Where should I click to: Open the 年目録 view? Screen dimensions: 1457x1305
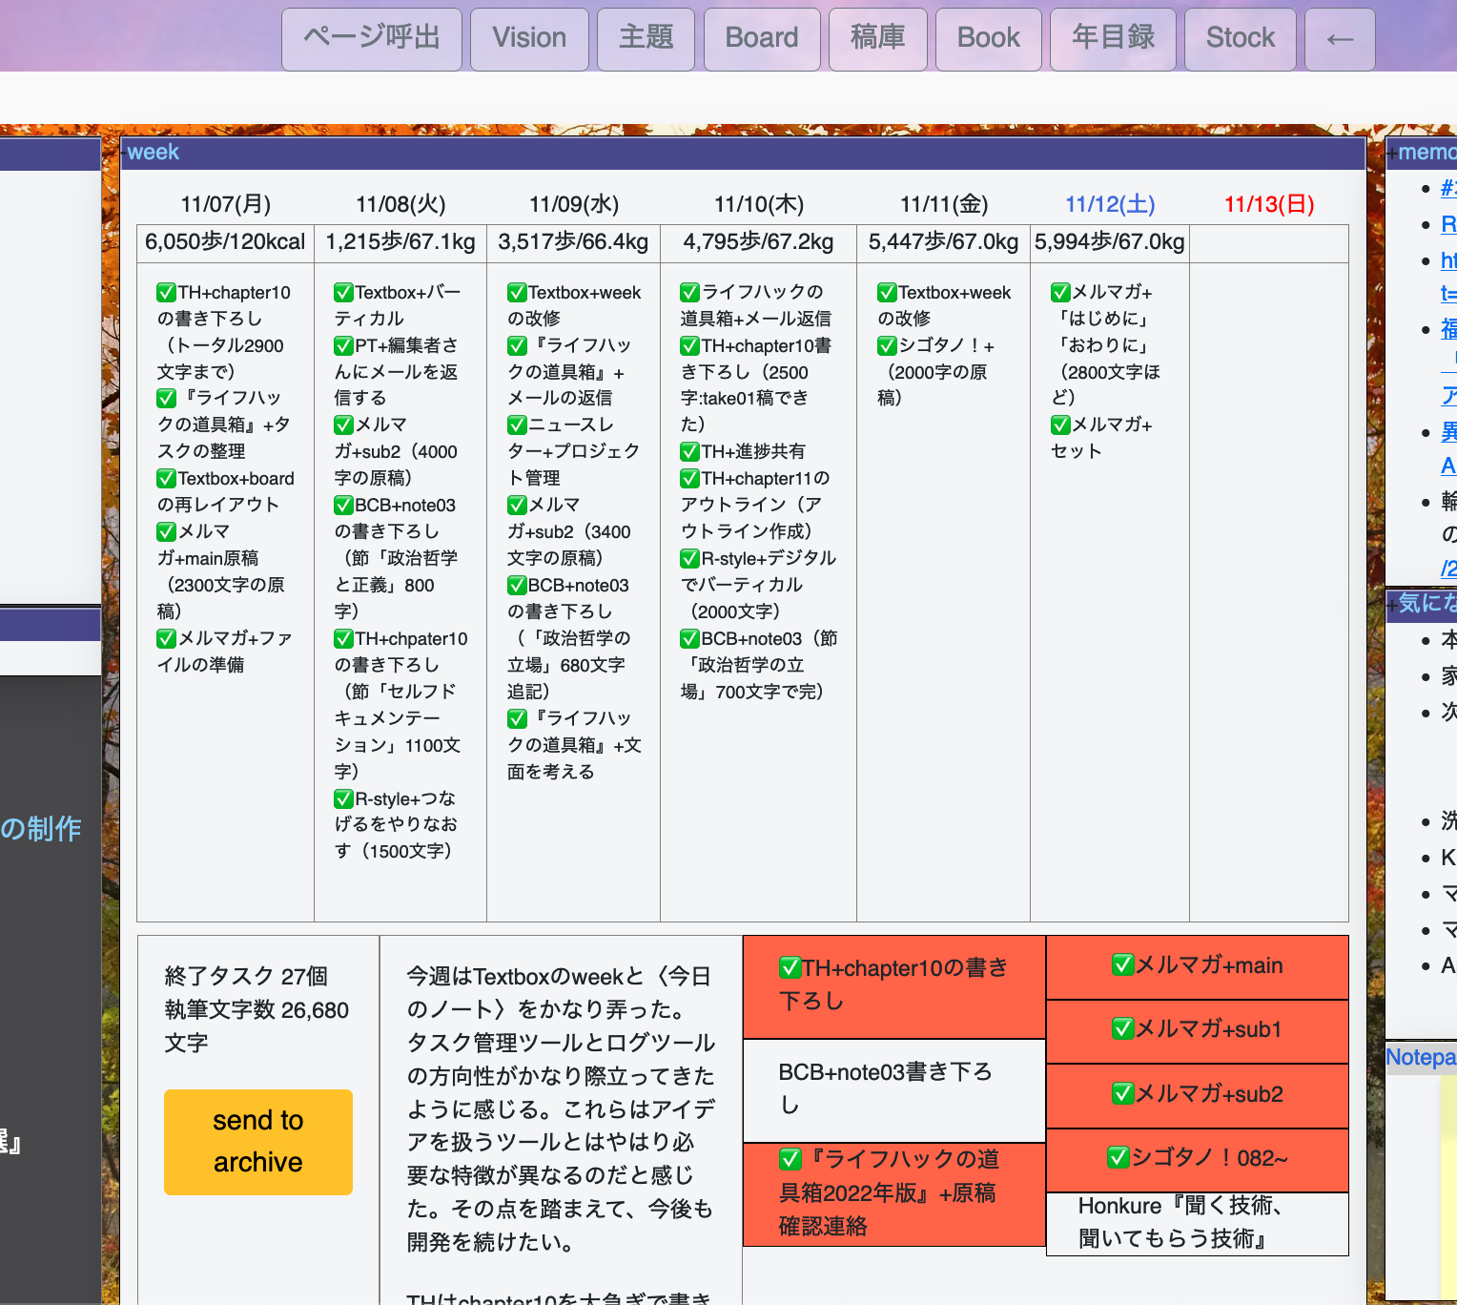coord(1112,39)
